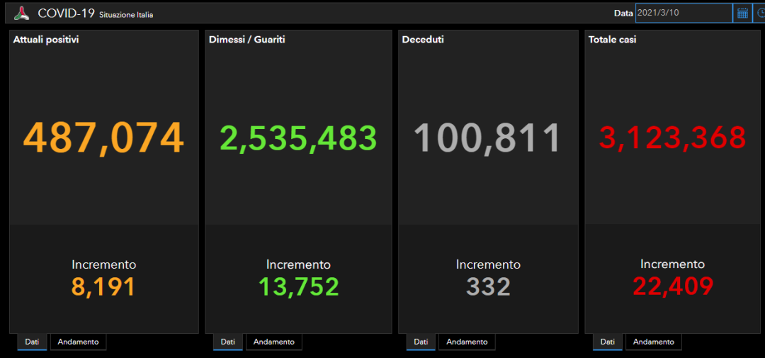The height and width of the screenshot is (358, 765).
Task: Switch Totale casi panel to Andamento tab
Action: (654, 342)
